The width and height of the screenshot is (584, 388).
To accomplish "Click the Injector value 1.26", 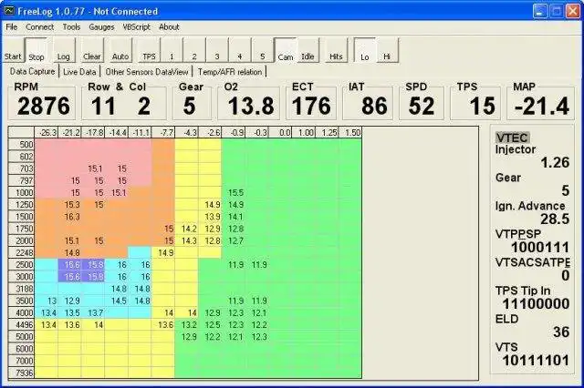I will tap(555, 162).
